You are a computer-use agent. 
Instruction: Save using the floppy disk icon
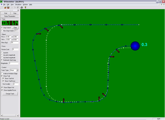coord(8,7)
